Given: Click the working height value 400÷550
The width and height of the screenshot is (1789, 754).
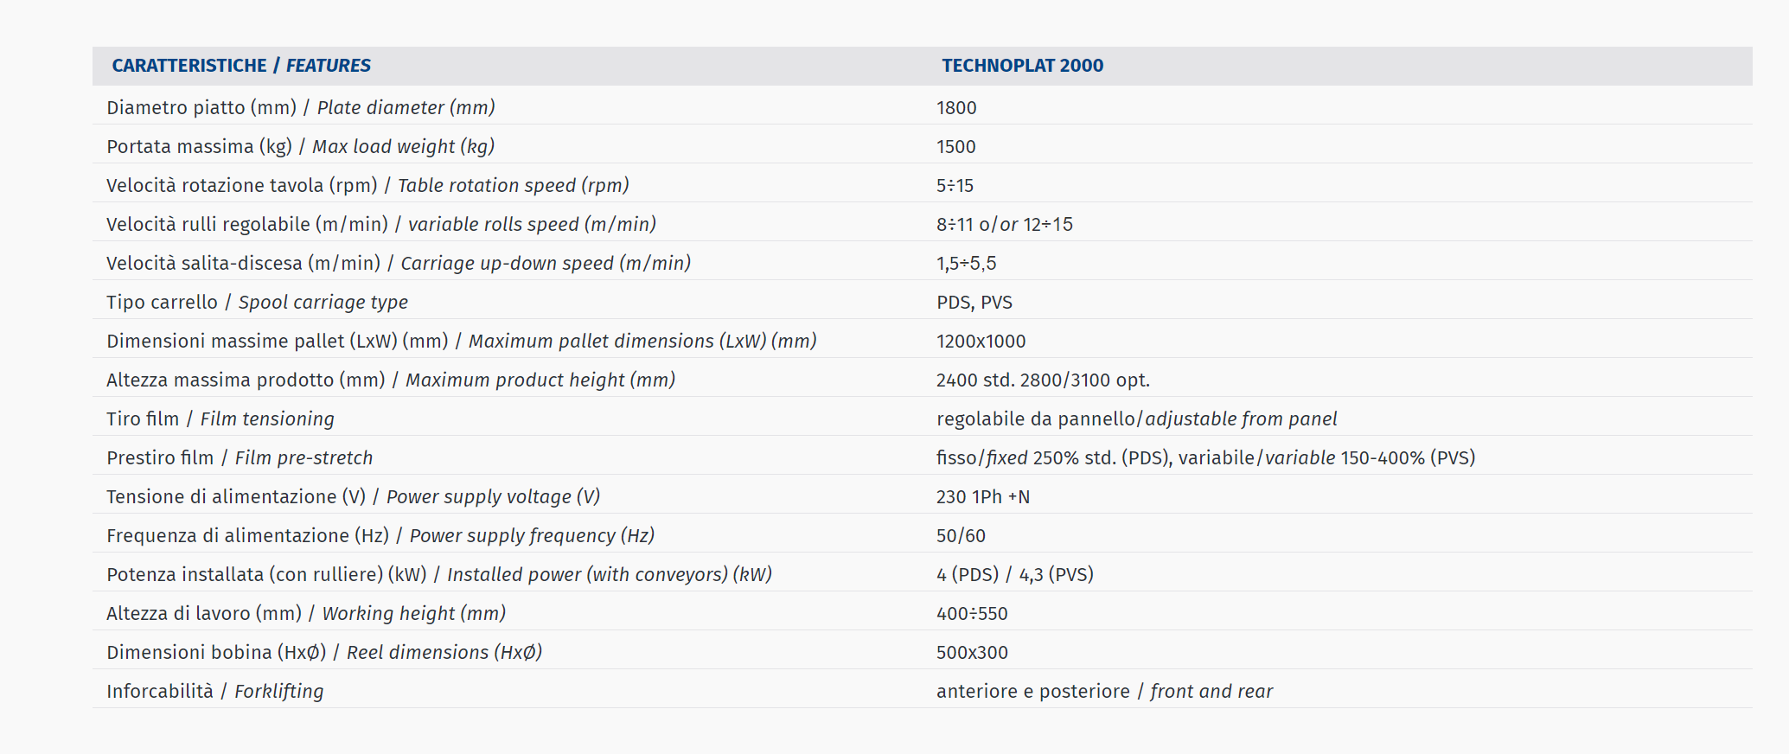Looking at the screenshot, I should coord(972,614).
